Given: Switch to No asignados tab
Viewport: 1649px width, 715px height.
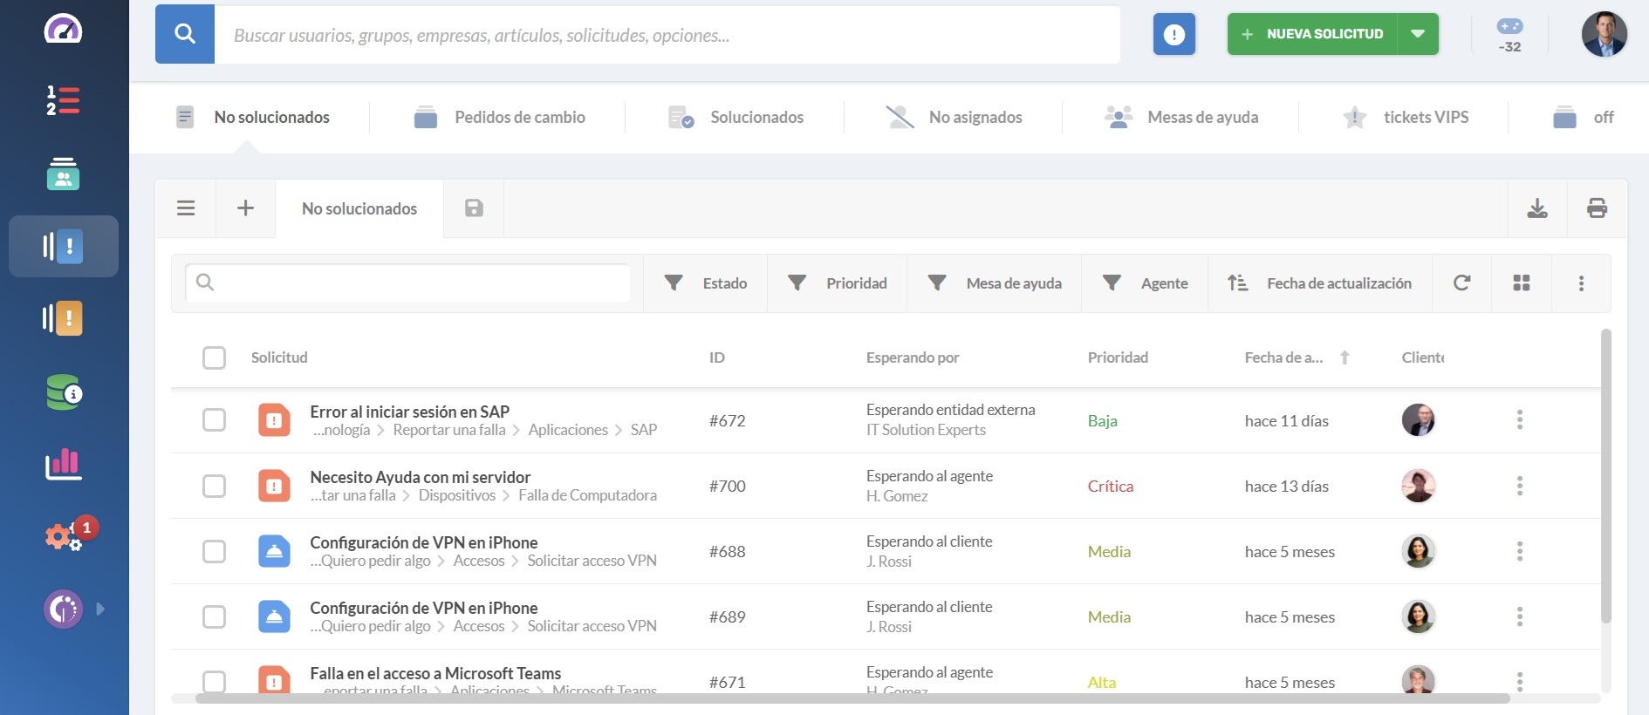Looking at the screenshot, I should [x=954, y=117].
